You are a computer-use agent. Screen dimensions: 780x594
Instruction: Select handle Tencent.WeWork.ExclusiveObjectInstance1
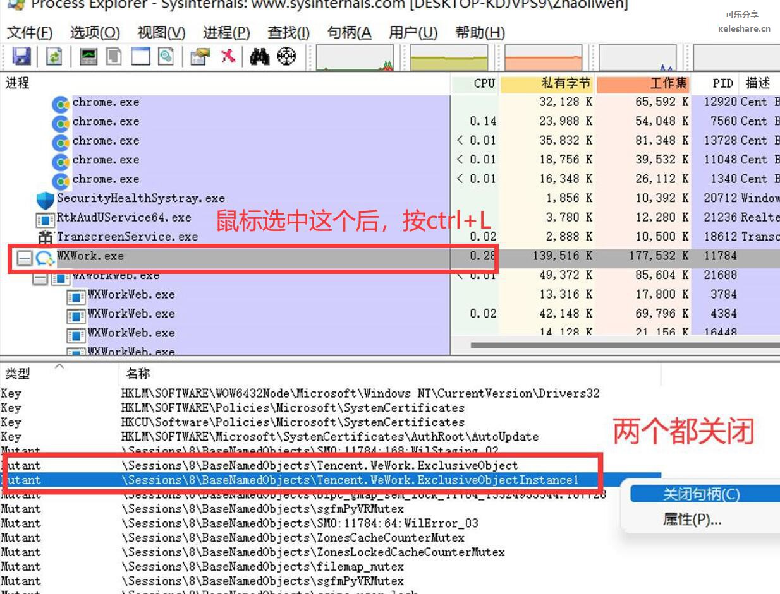331,480
